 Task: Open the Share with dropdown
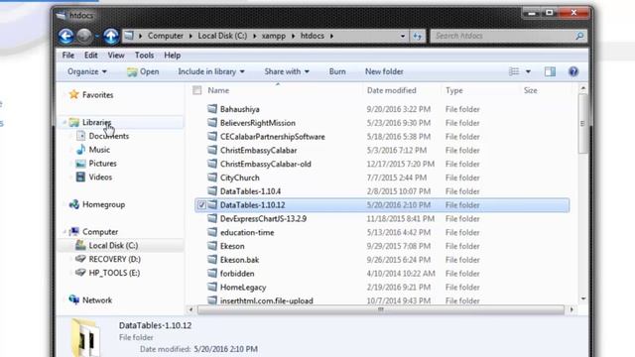click(287, 71)
